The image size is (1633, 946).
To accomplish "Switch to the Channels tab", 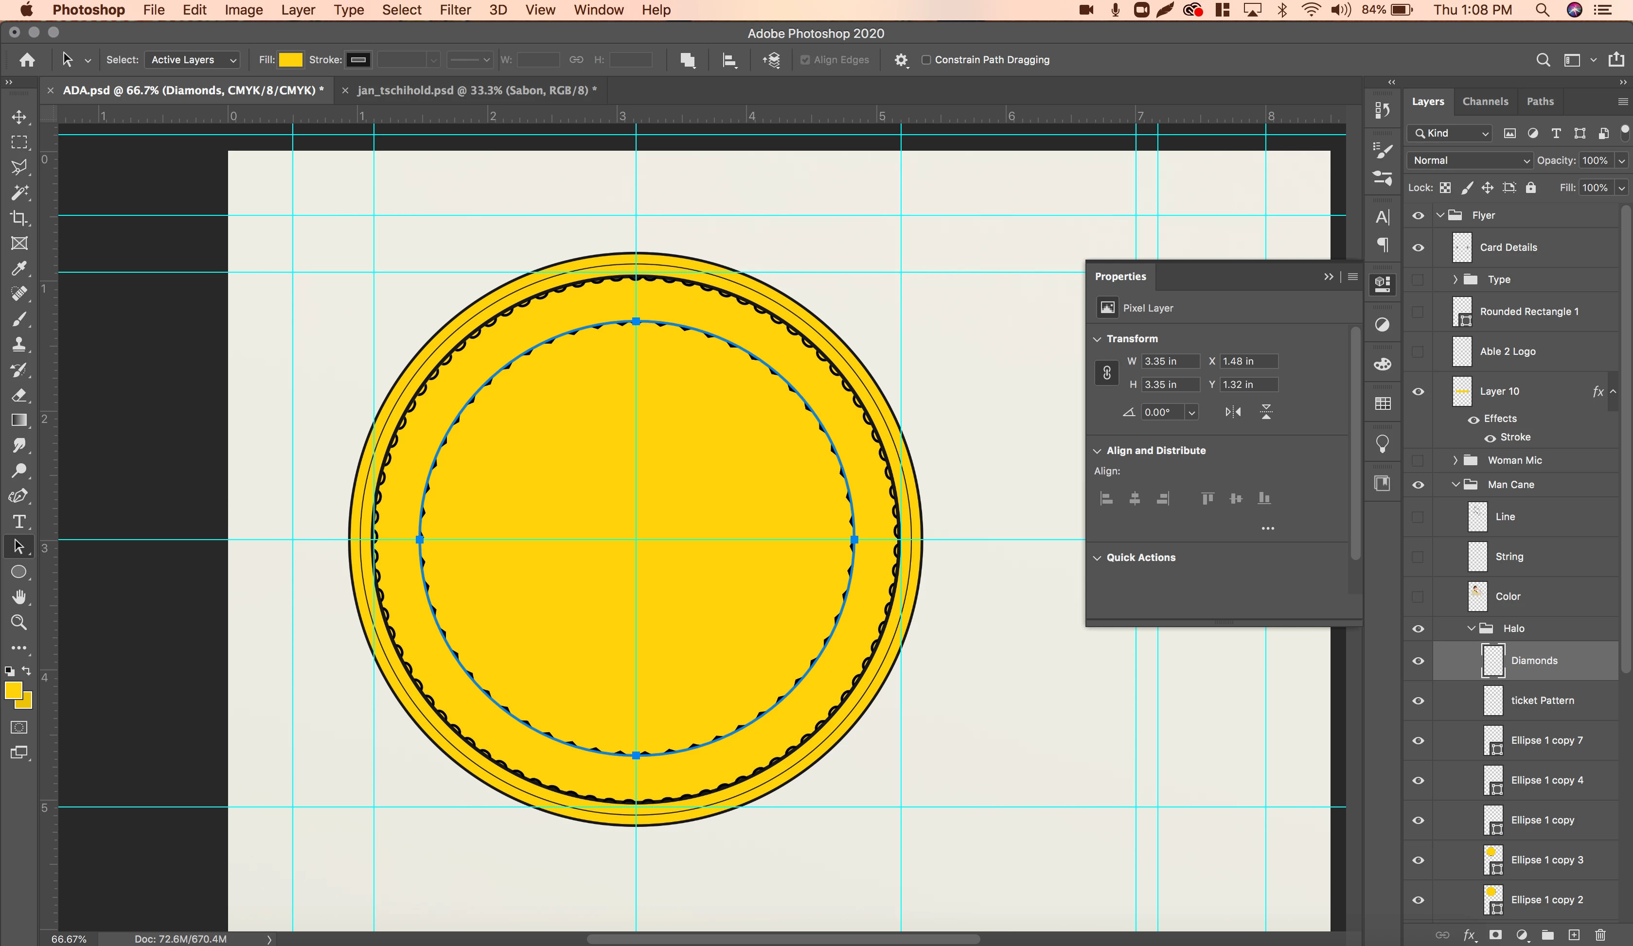I will [x=1485, y=102].
